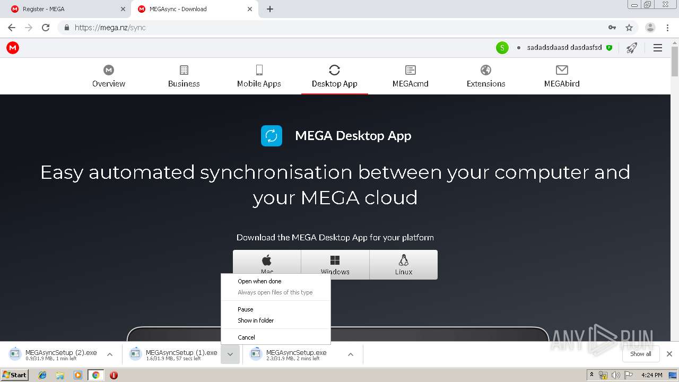Screen dimensions: 679x382
Task: View site information via padlock icon
Action: coord(66,28)
